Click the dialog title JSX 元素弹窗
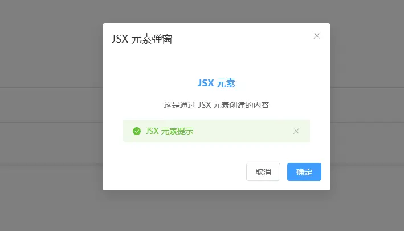 142,39
